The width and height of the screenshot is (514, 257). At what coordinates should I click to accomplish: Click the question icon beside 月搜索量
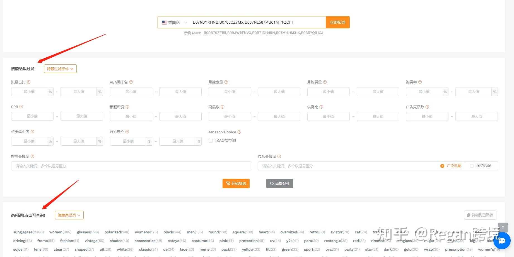tap(226, 82)
